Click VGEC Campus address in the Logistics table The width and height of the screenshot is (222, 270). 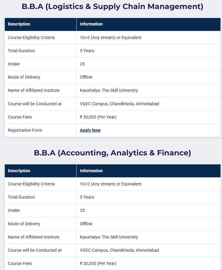(x=119, y=104)
